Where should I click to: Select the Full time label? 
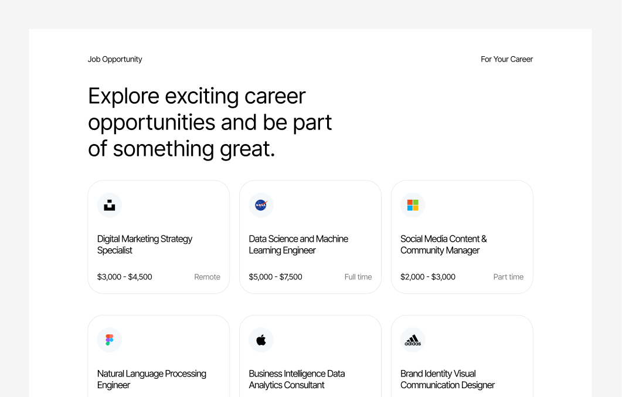point(358,277)
